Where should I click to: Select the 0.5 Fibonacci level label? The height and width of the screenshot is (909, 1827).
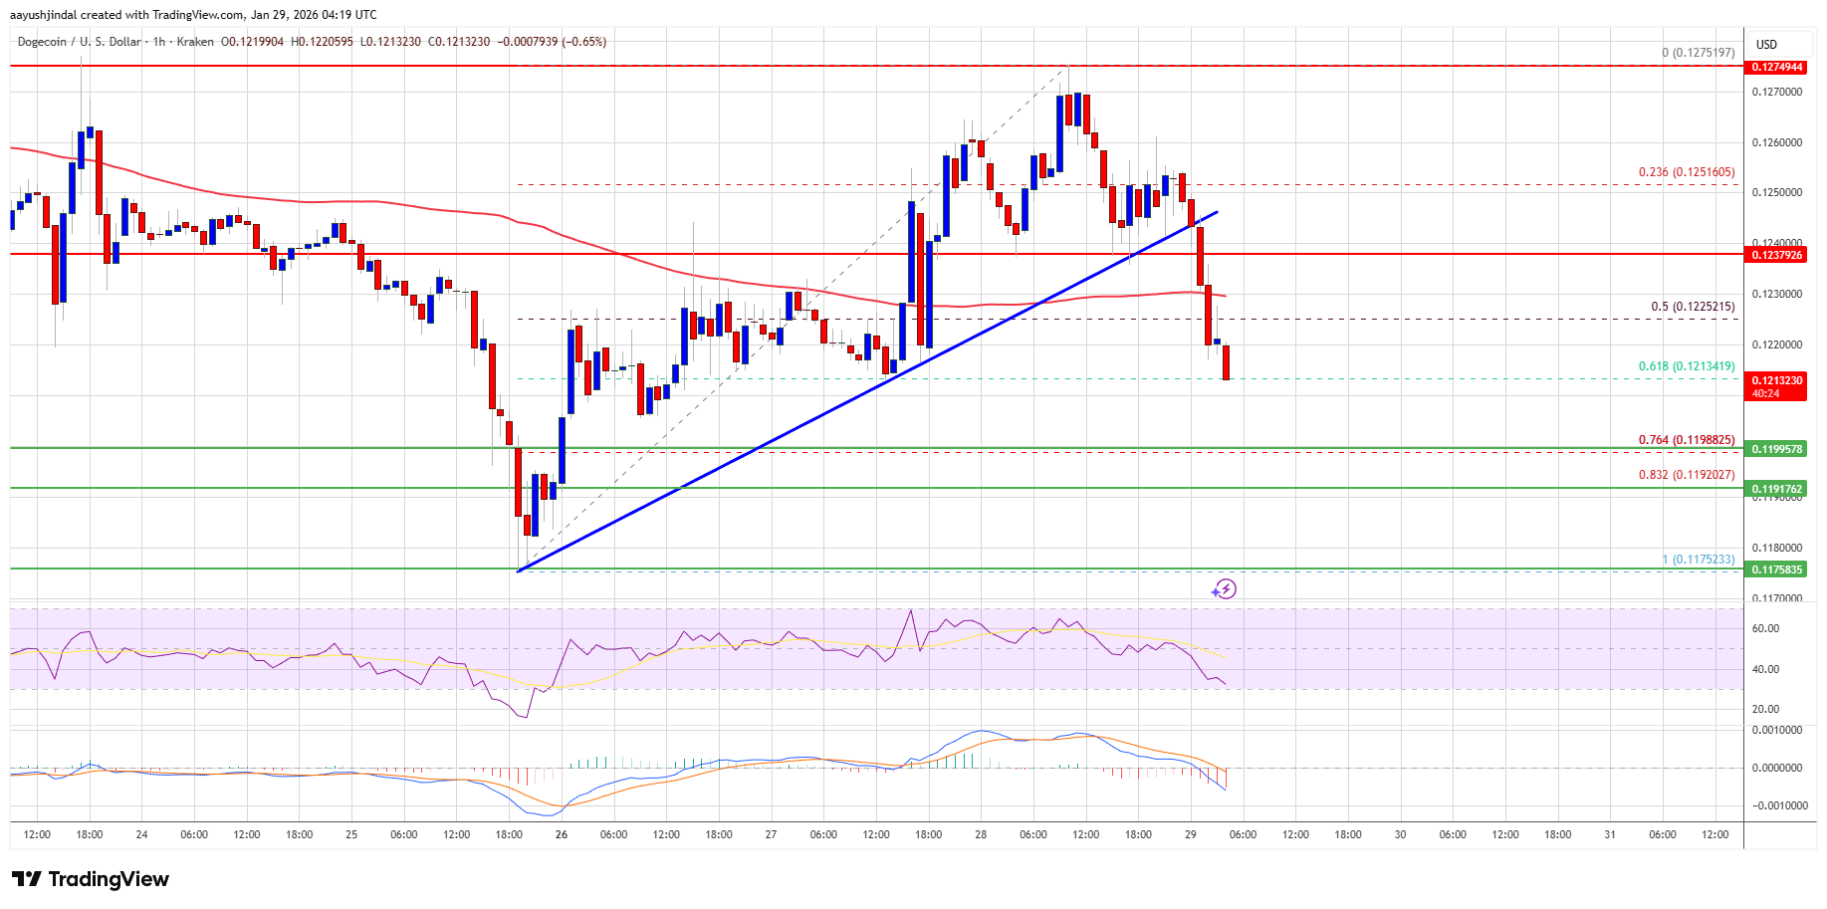tap(1692, 307)
